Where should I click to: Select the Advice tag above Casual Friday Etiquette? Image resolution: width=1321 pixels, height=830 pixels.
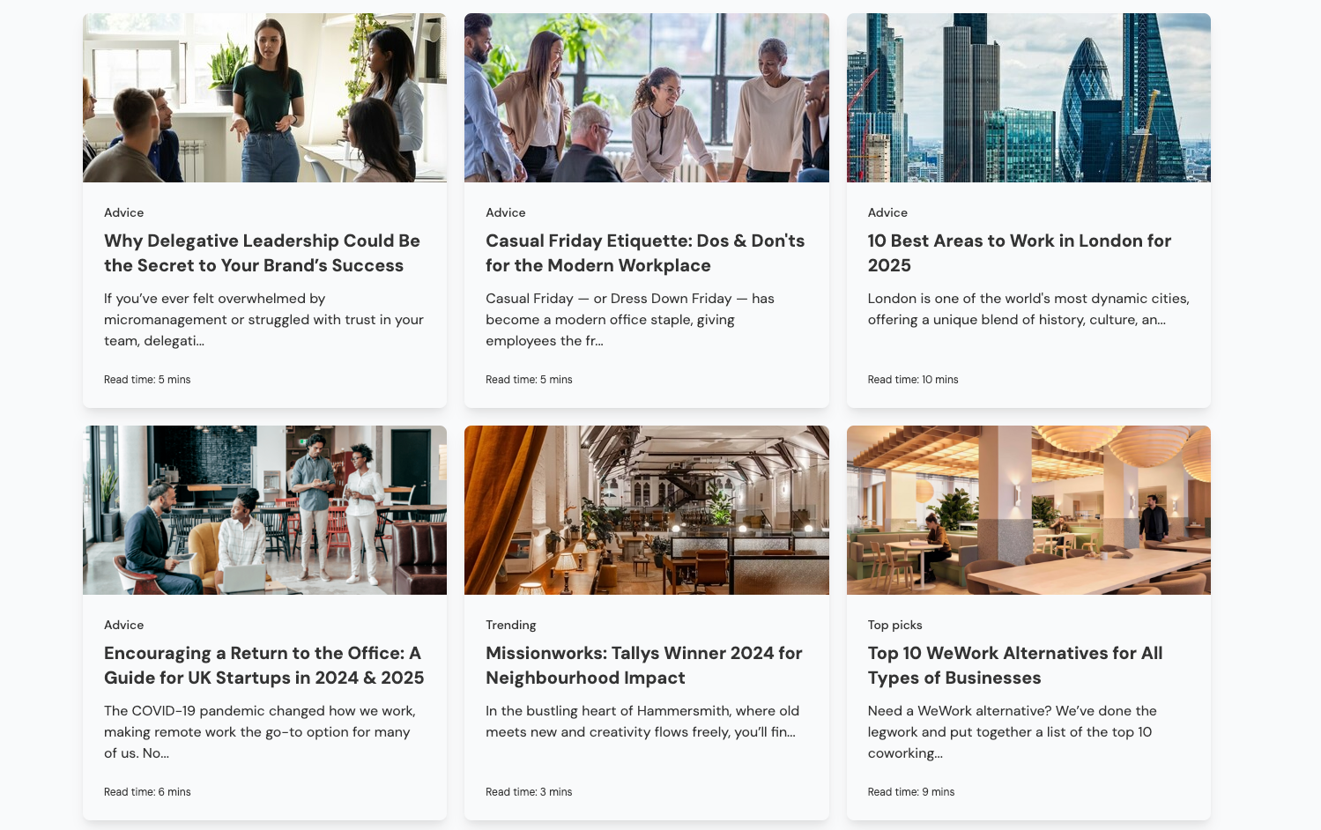point(505,212)
